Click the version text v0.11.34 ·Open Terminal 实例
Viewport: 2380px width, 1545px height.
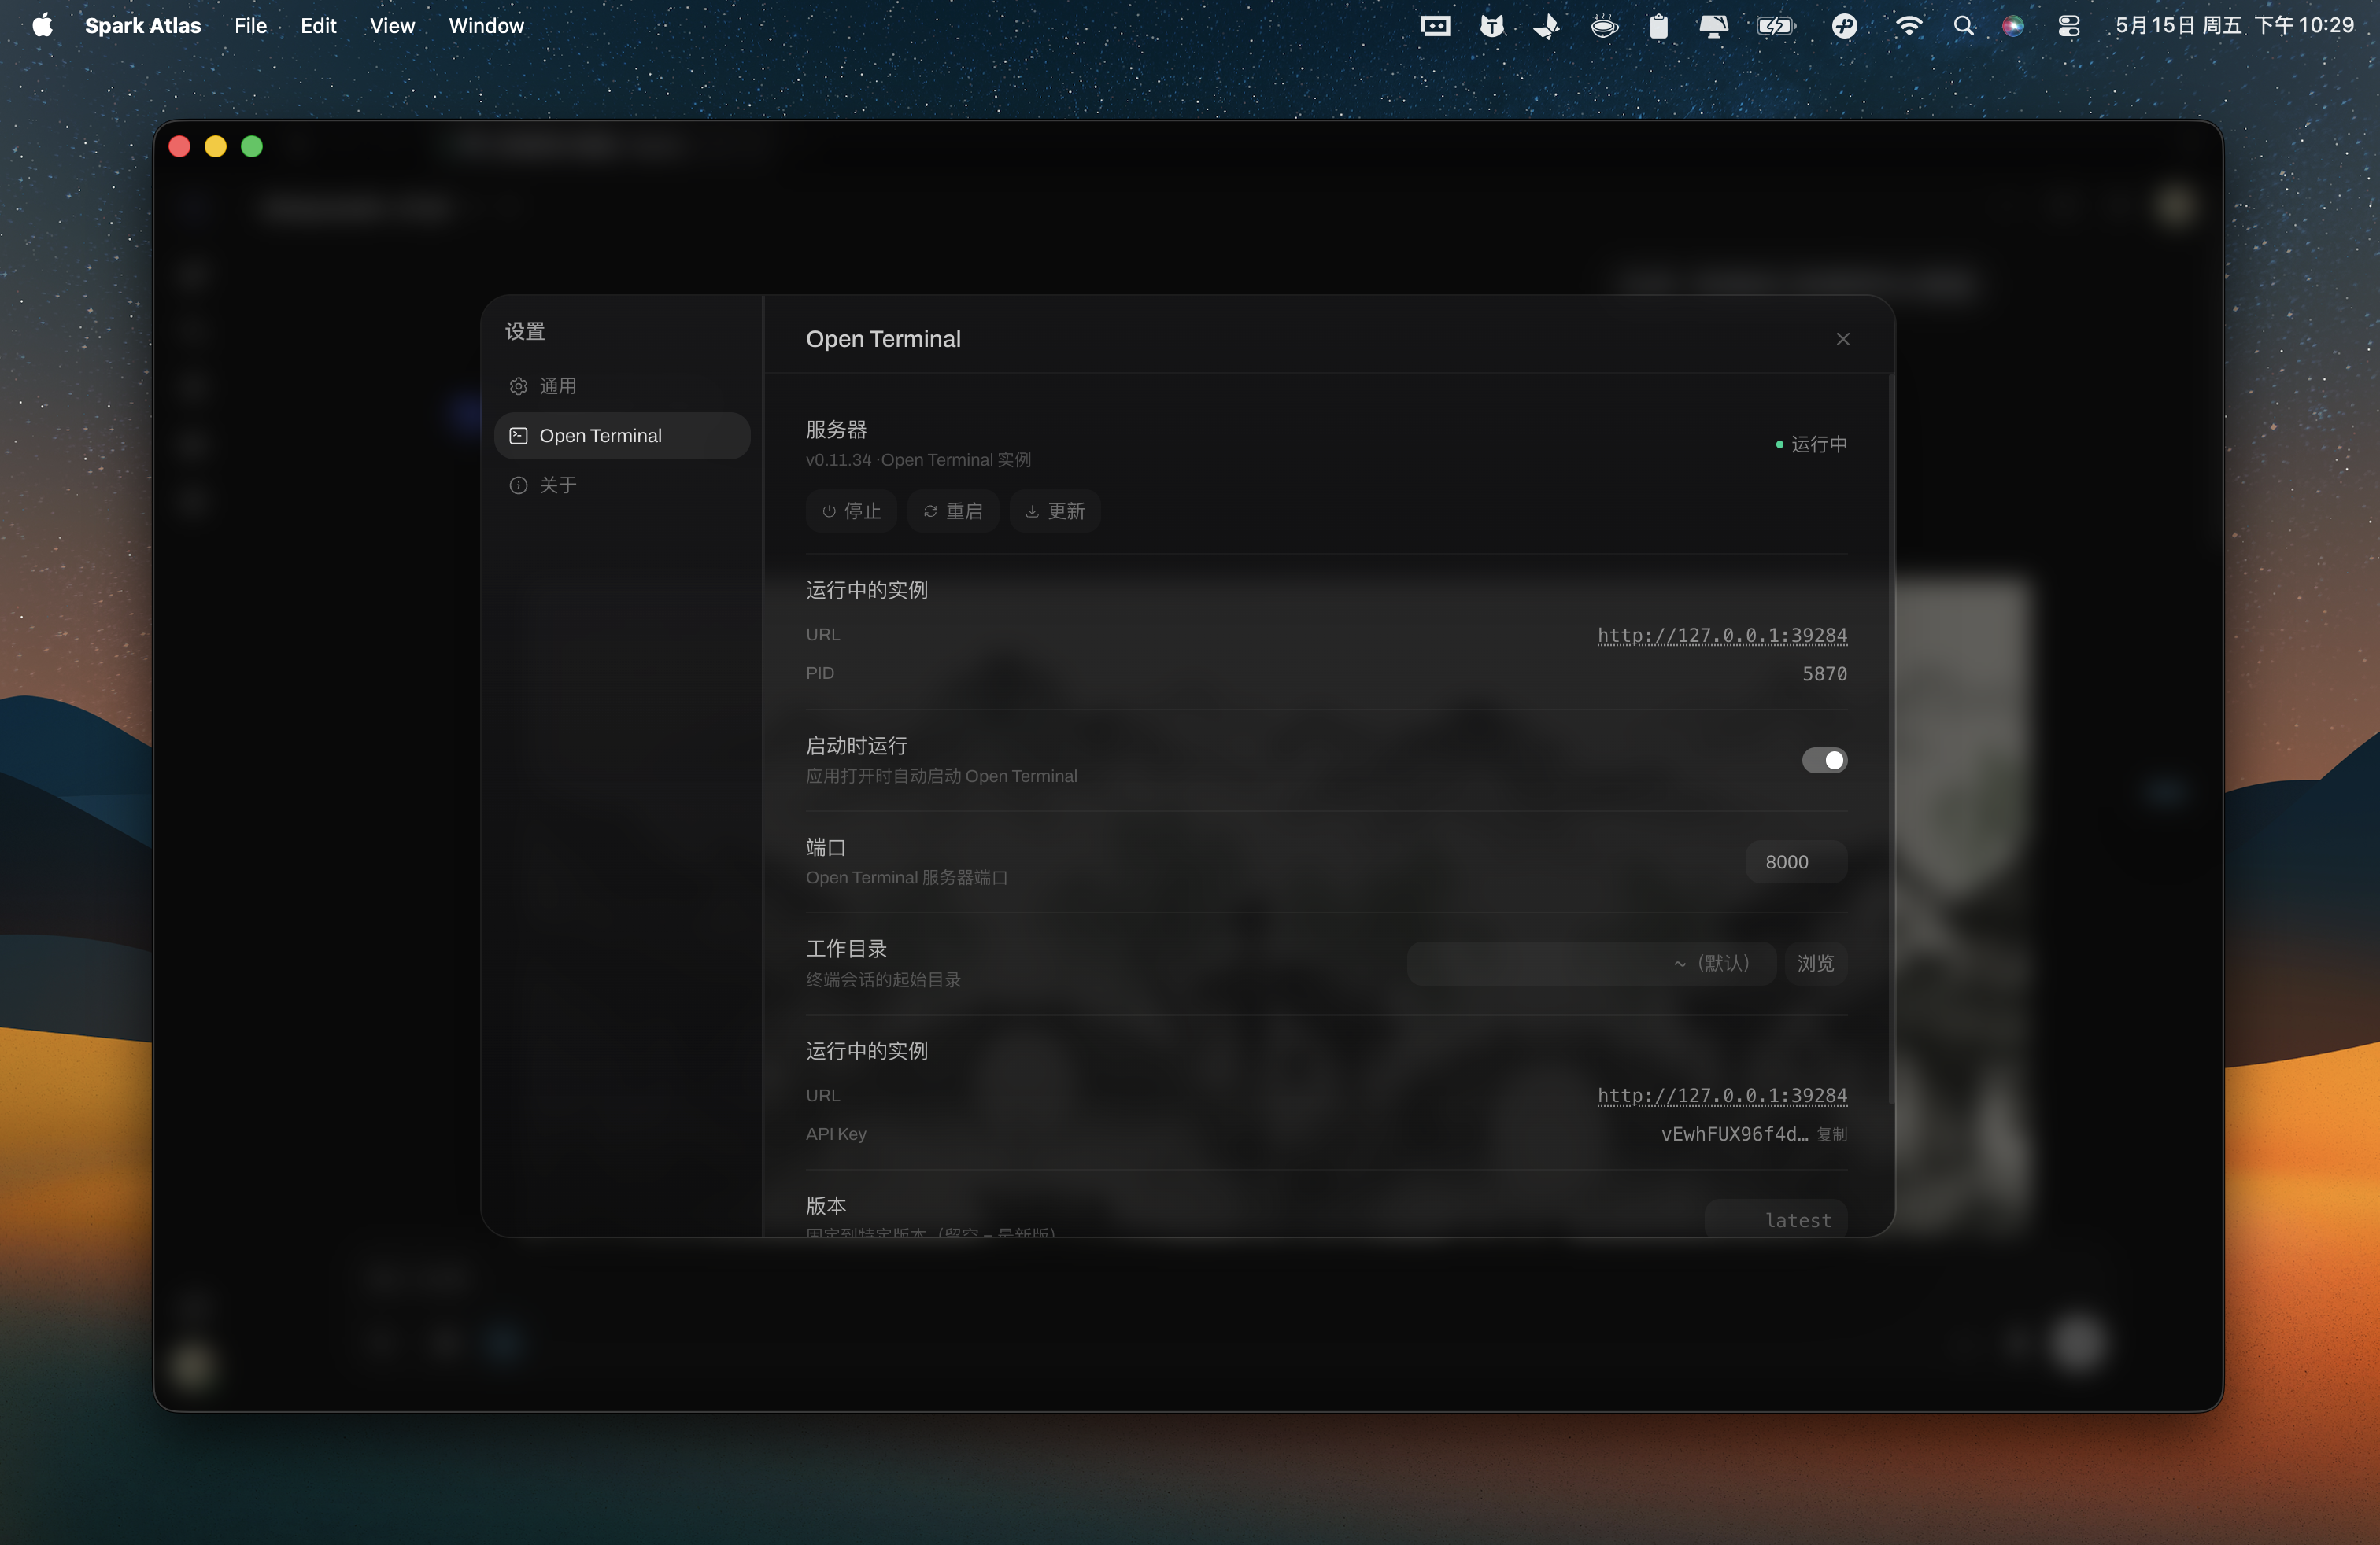coord(918,459)
